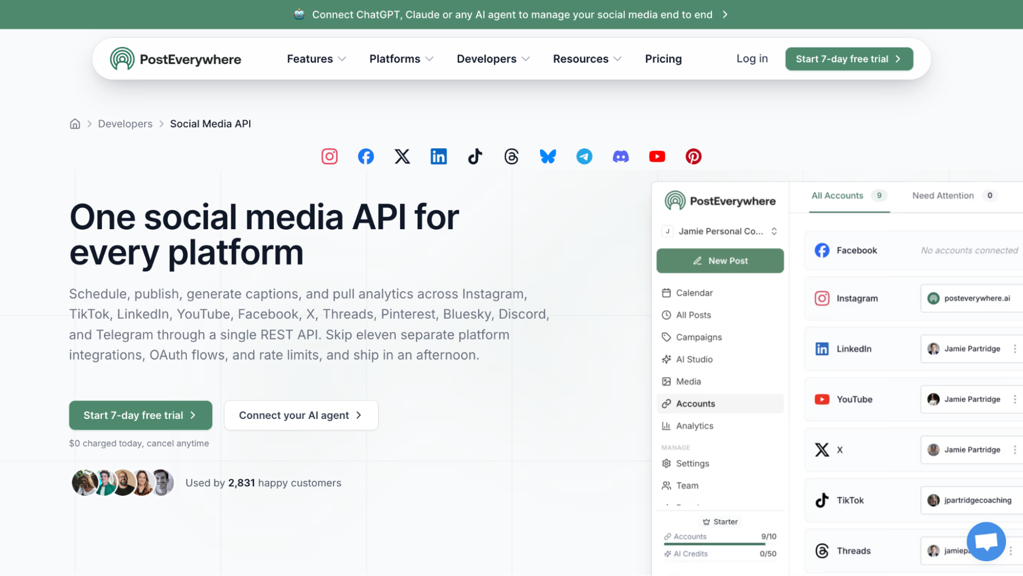Click the Instagram icon in platform row
Viewport: 1023px width, 576px height.
click(329, 157)
